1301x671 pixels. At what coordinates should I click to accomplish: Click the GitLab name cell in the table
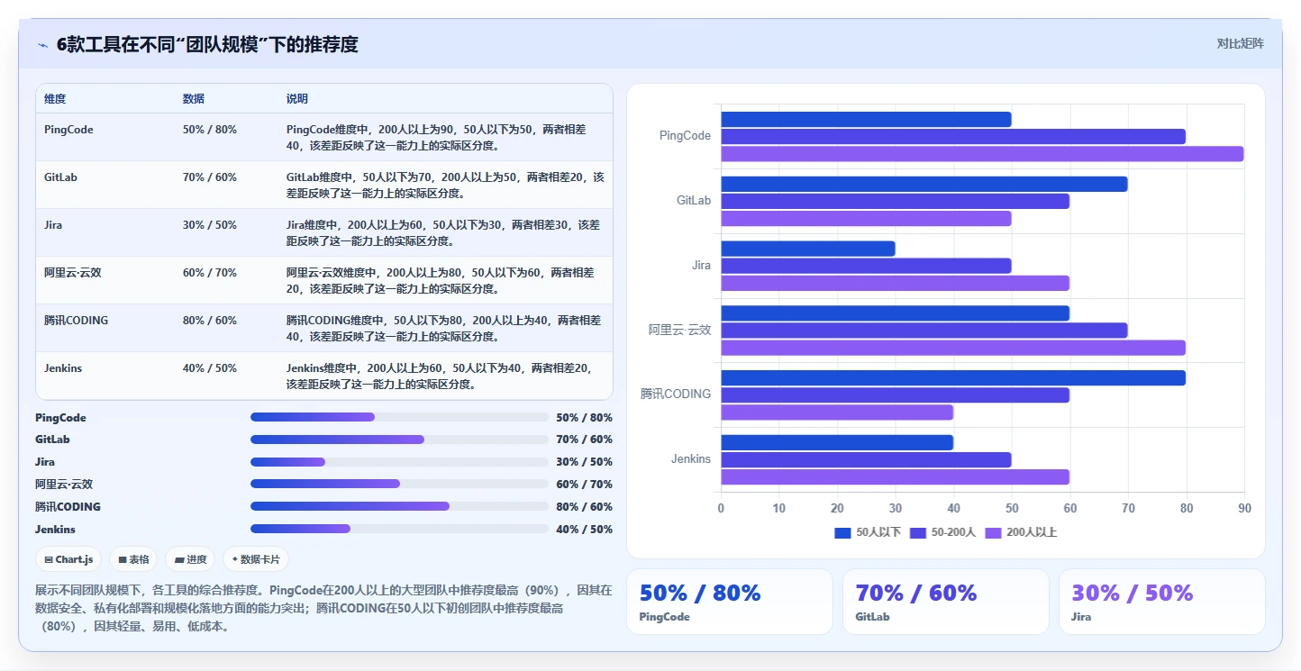pyautogui.click(x=60, y=177)
